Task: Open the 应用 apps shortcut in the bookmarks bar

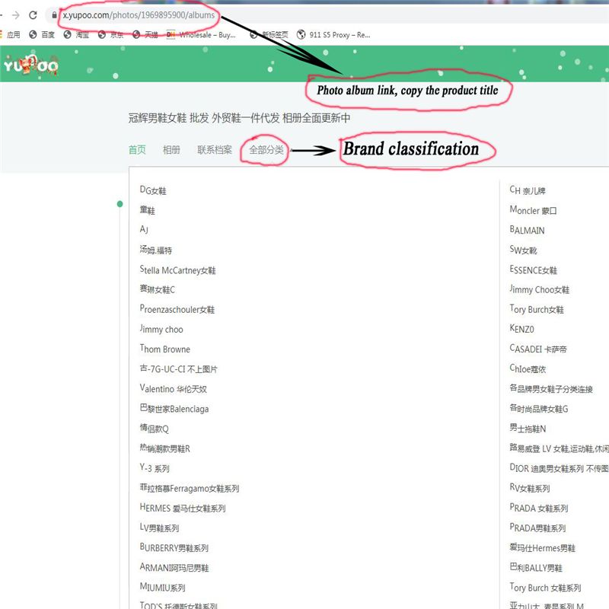Action: tap(11, 34)
